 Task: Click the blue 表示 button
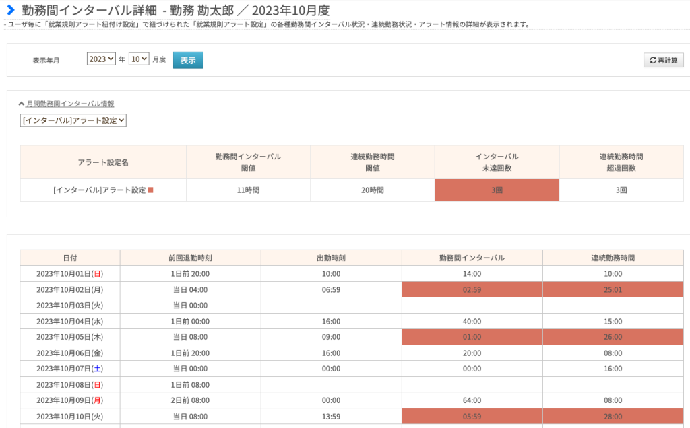(x=188, y=60)
